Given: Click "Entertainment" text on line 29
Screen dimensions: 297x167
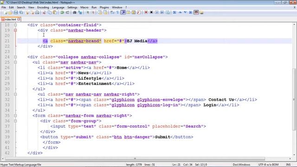Looking at the screenshot, I should point(95,83).
